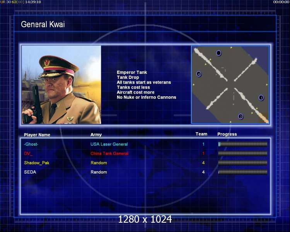This screenshot has height=232, width=290.
Task: Click start position marker 4 on minimap
Action: (x=199, y=74)
